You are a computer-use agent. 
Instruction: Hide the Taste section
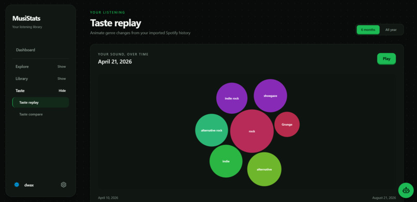click(62, 91)
